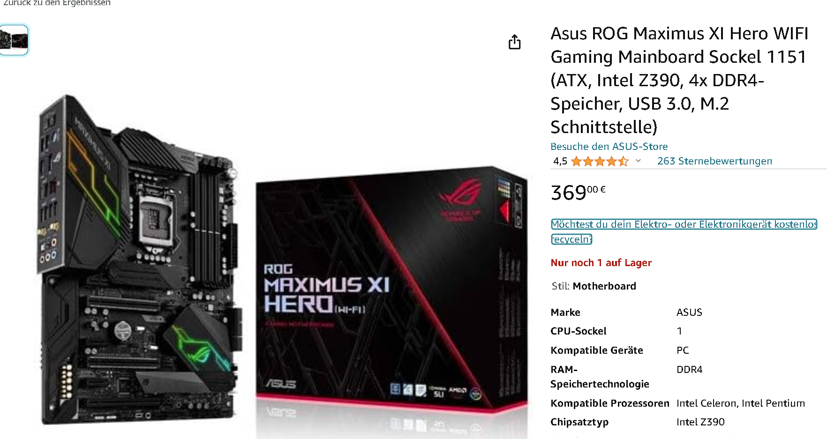Go back via Zurück zu den Ergebnissen

tap(57, 3)
